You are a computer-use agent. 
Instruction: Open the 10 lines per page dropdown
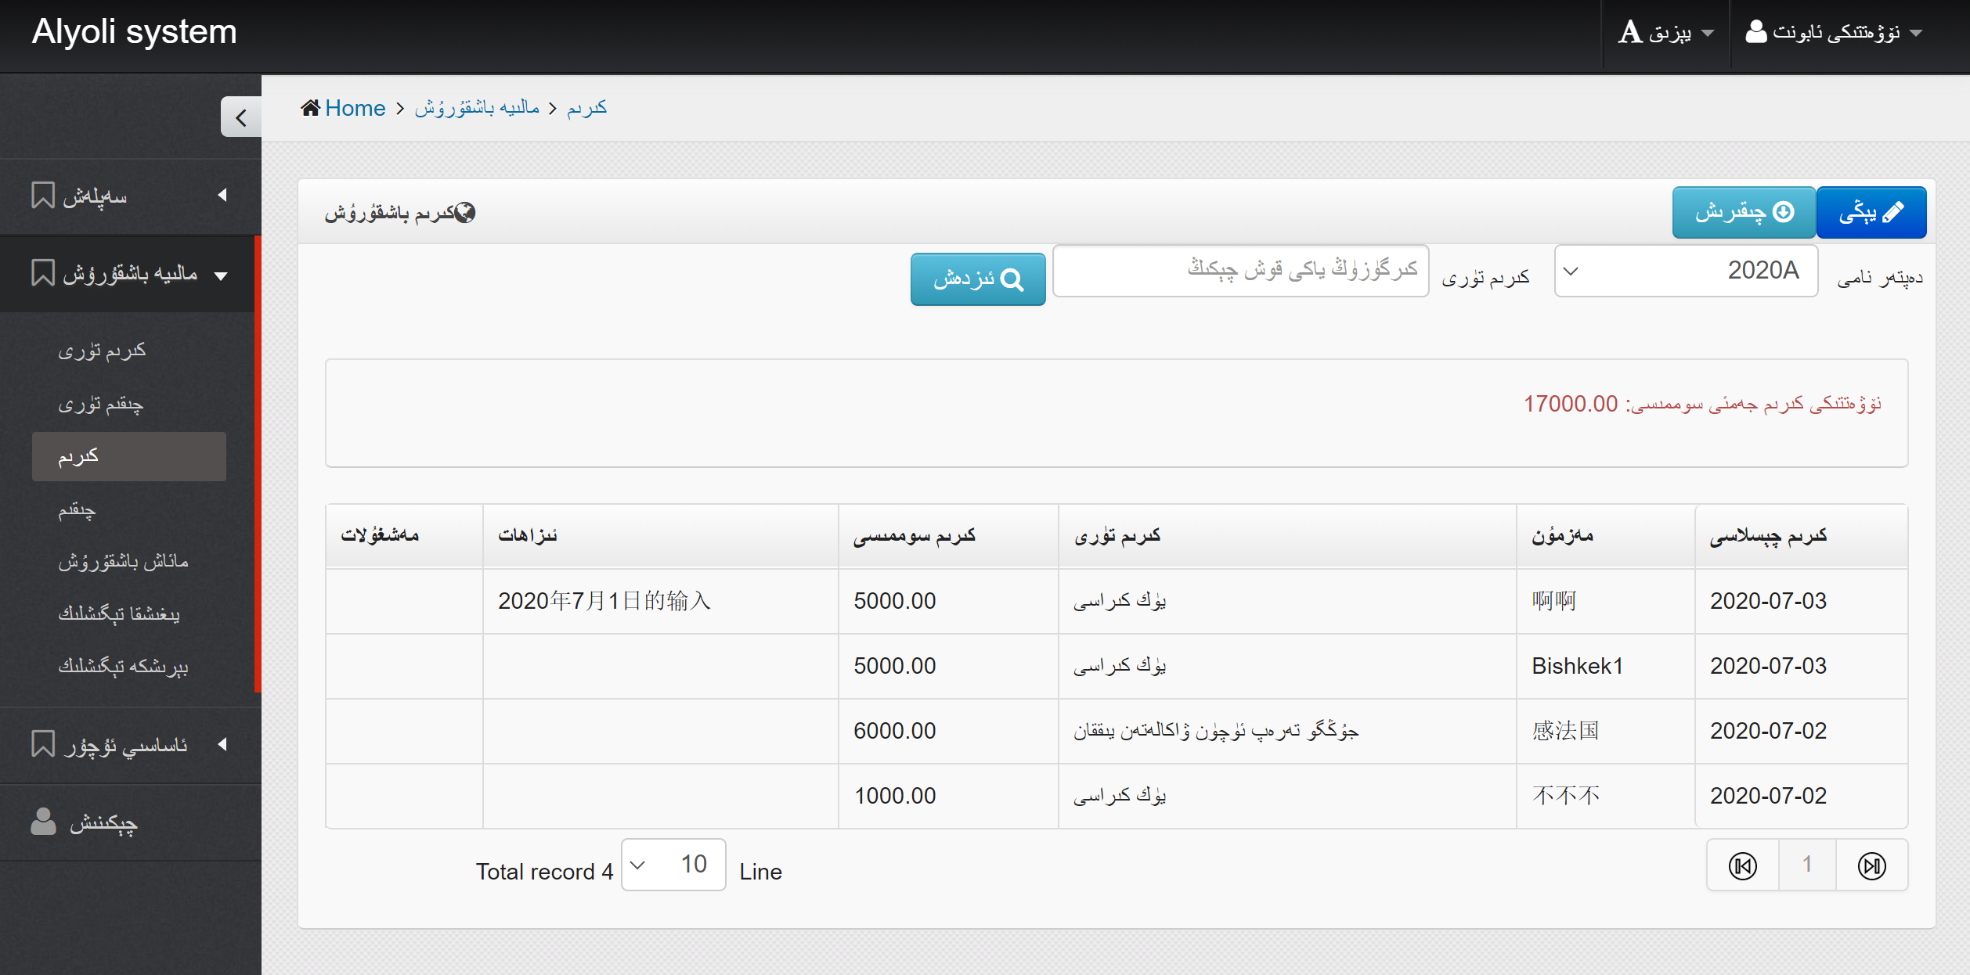pos(673,864)
